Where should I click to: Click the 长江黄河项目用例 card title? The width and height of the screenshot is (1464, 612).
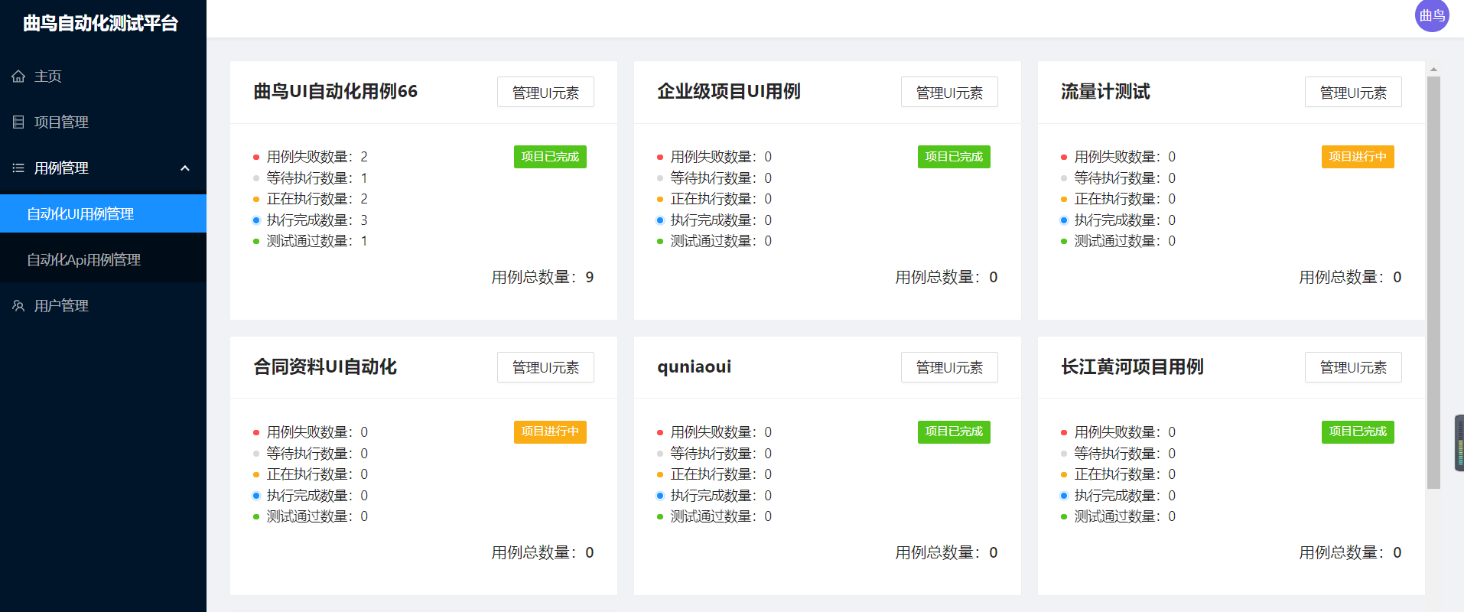point(1132,367)
